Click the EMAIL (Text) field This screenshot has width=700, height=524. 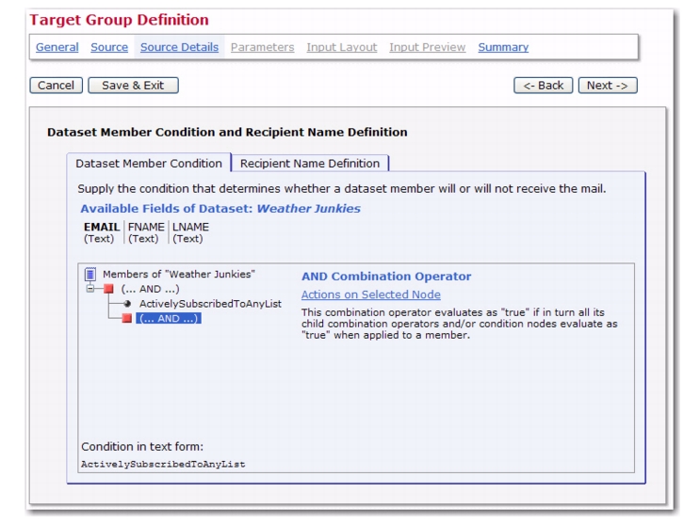[x=102, y=232]
